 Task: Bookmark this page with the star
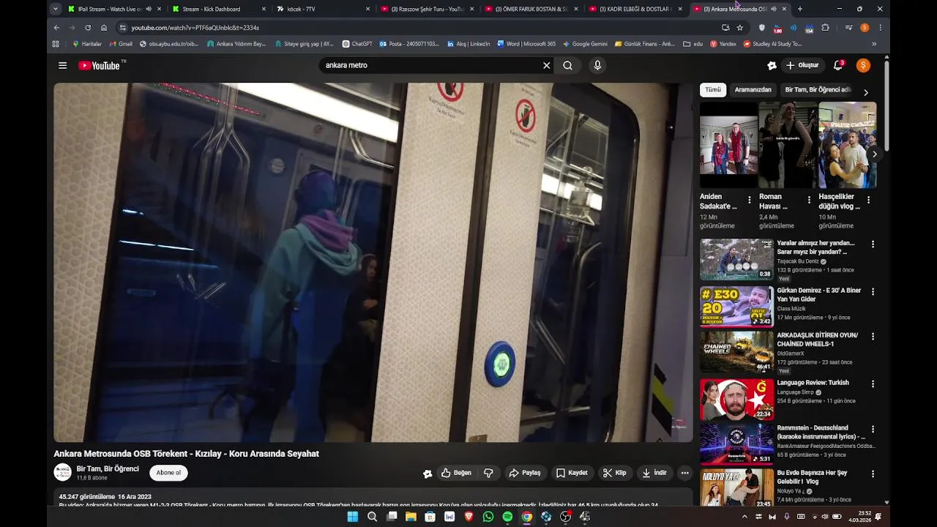[x=740, y=27]
